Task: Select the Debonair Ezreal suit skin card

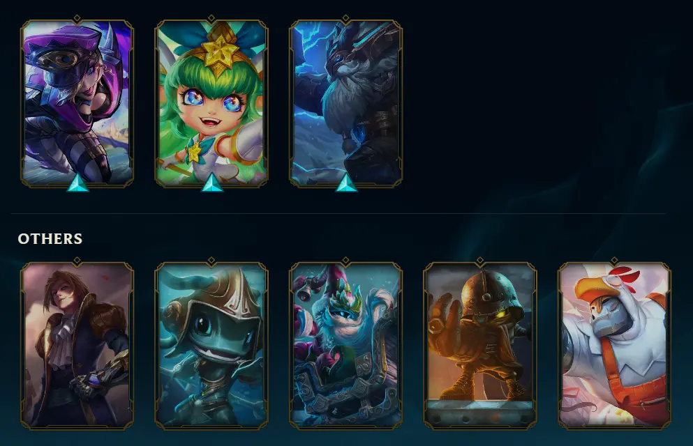Action: pyautogui.click(x=77, y=346)
